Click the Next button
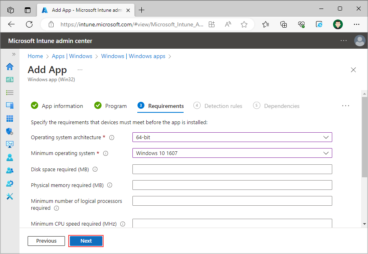Screen dimensions: 368x254 (86, 241)
